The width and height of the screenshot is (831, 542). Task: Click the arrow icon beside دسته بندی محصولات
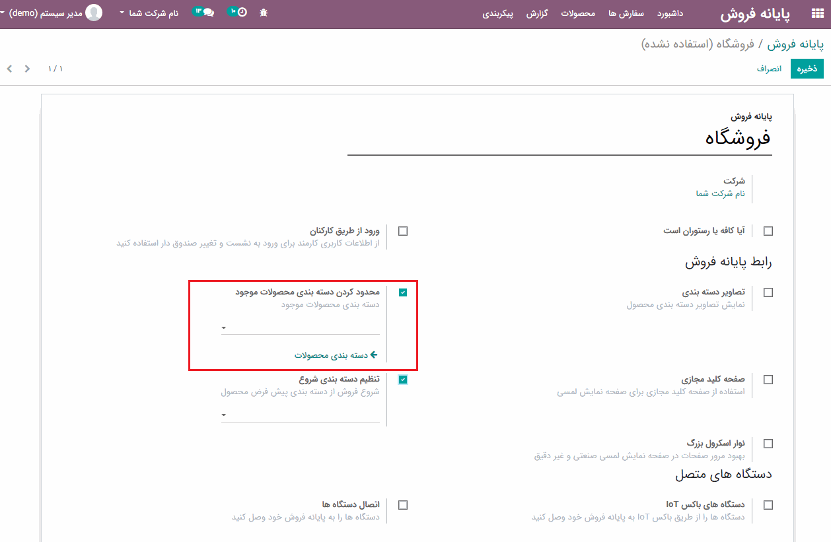[x=374, y=355]
